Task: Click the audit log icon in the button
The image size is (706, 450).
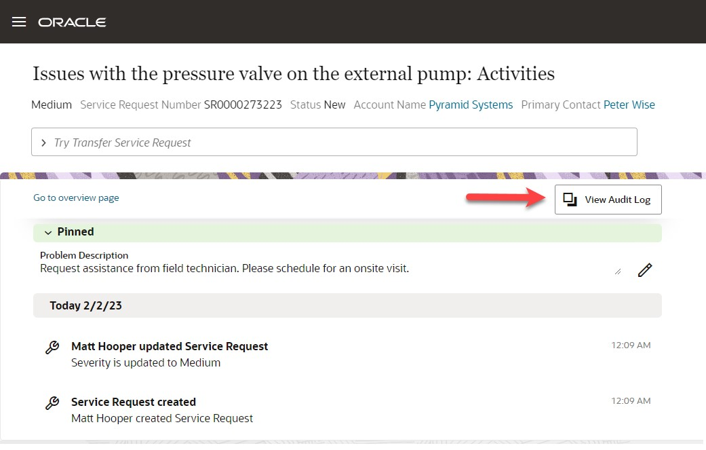Action: click(x=570, y=200)
